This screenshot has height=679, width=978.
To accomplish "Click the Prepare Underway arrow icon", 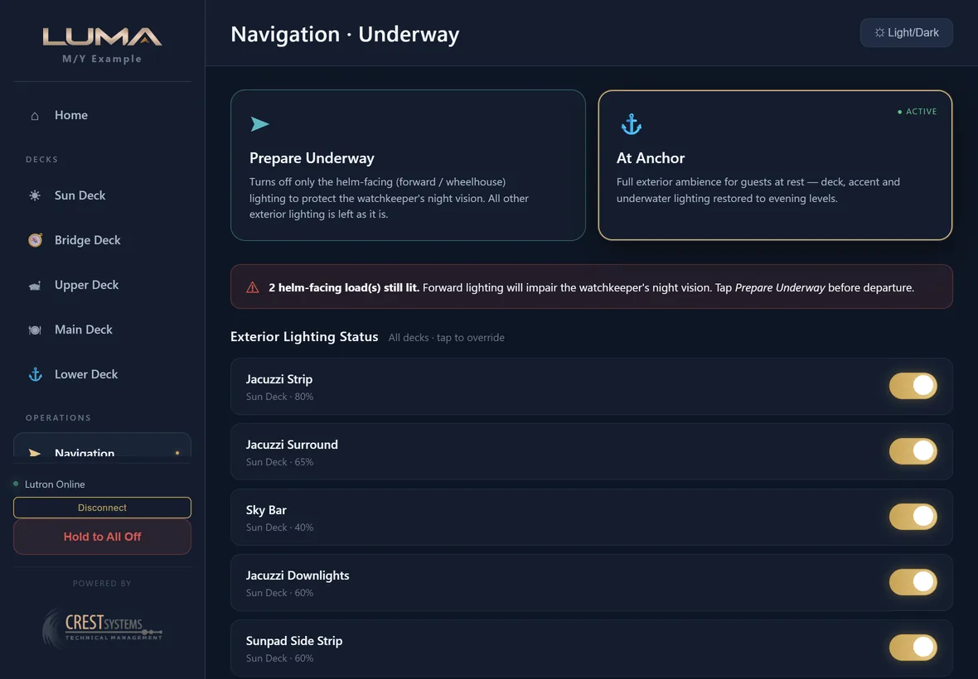I will pyautogui.click(x=259, y=124).
